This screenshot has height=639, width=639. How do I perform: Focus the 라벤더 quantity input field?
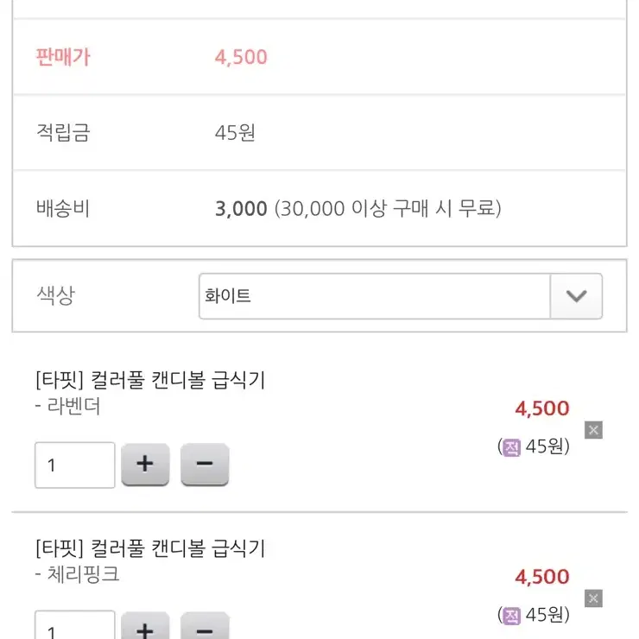coord(75,465)
